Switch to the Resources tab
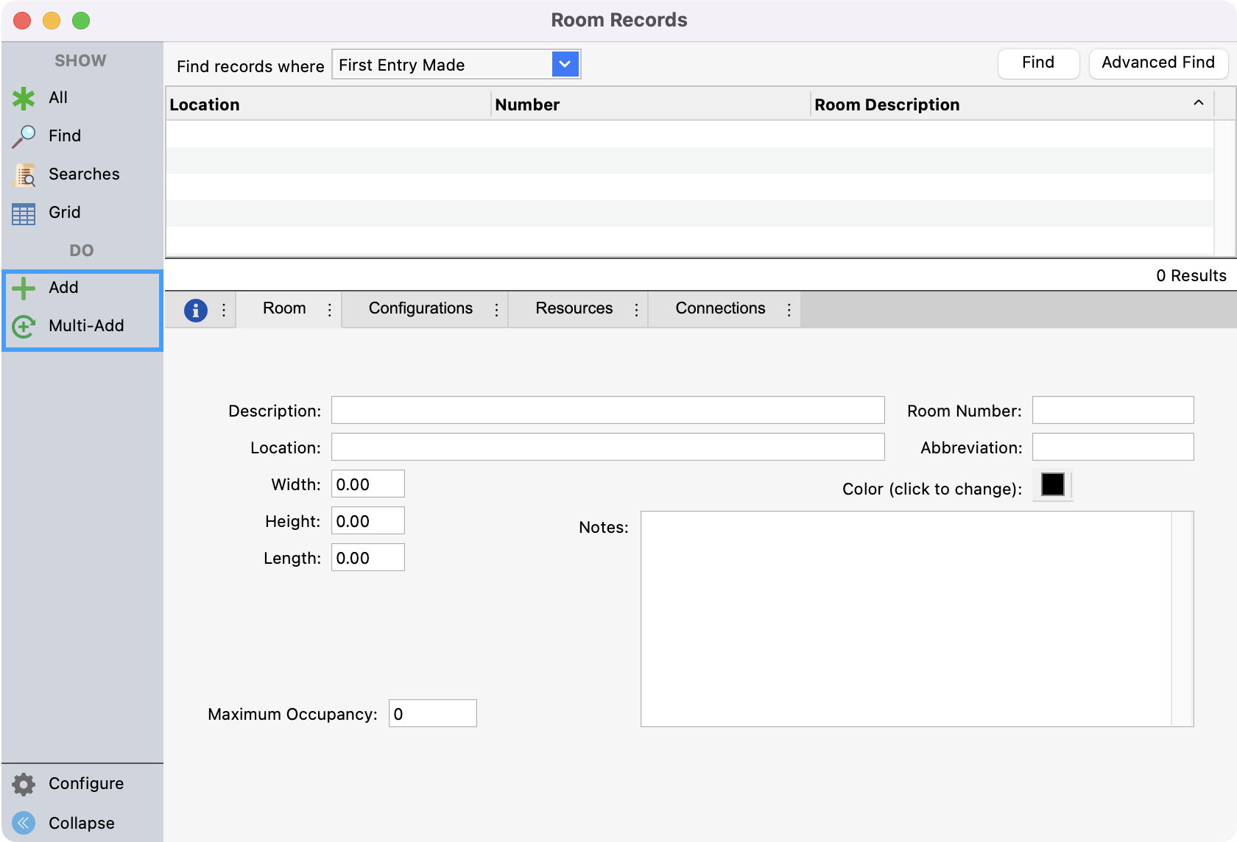Viewport: 1237px width, 842px height. (574, 308)
